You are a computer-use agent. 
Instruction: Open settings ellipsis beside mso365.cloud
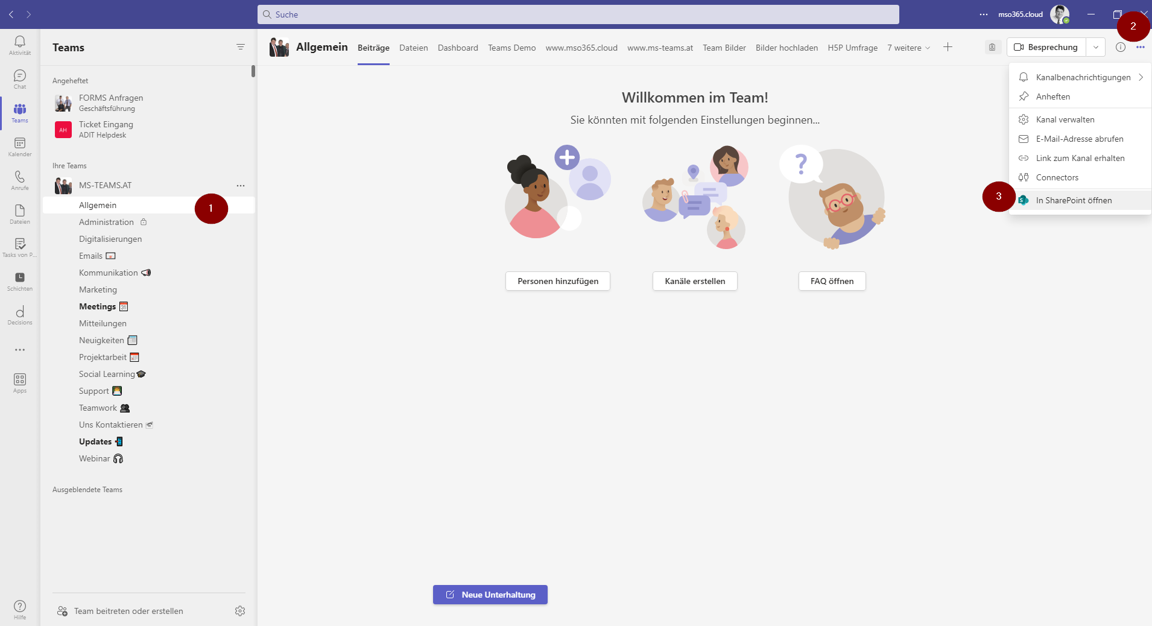click(984, 14)
